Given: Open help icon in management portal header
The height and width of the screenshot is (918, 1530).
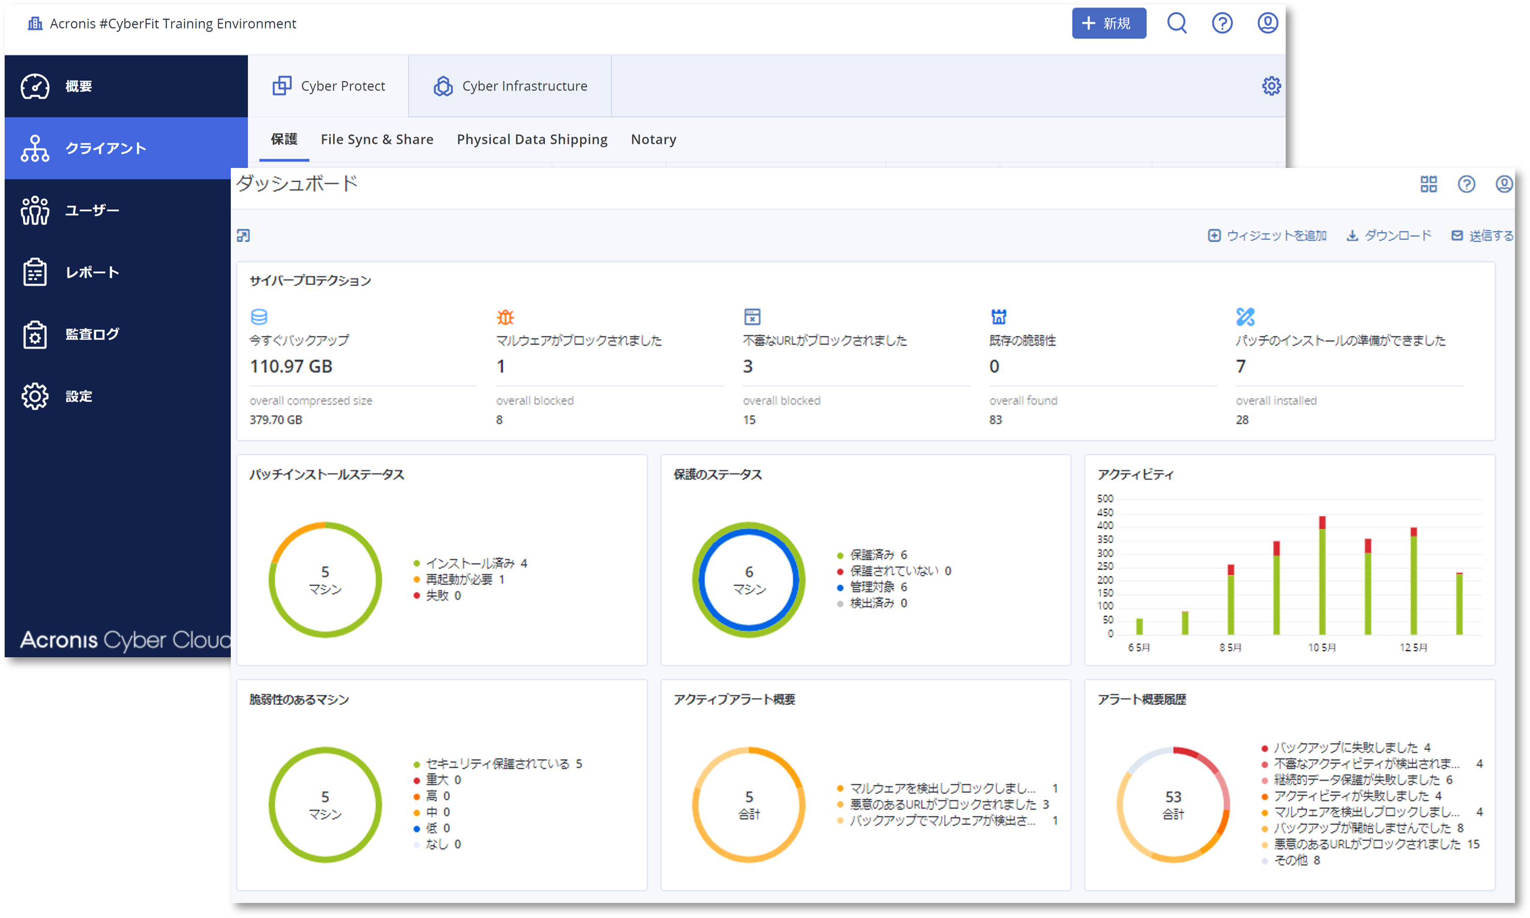Looking at the screenshot, I should coord(1222,23).
